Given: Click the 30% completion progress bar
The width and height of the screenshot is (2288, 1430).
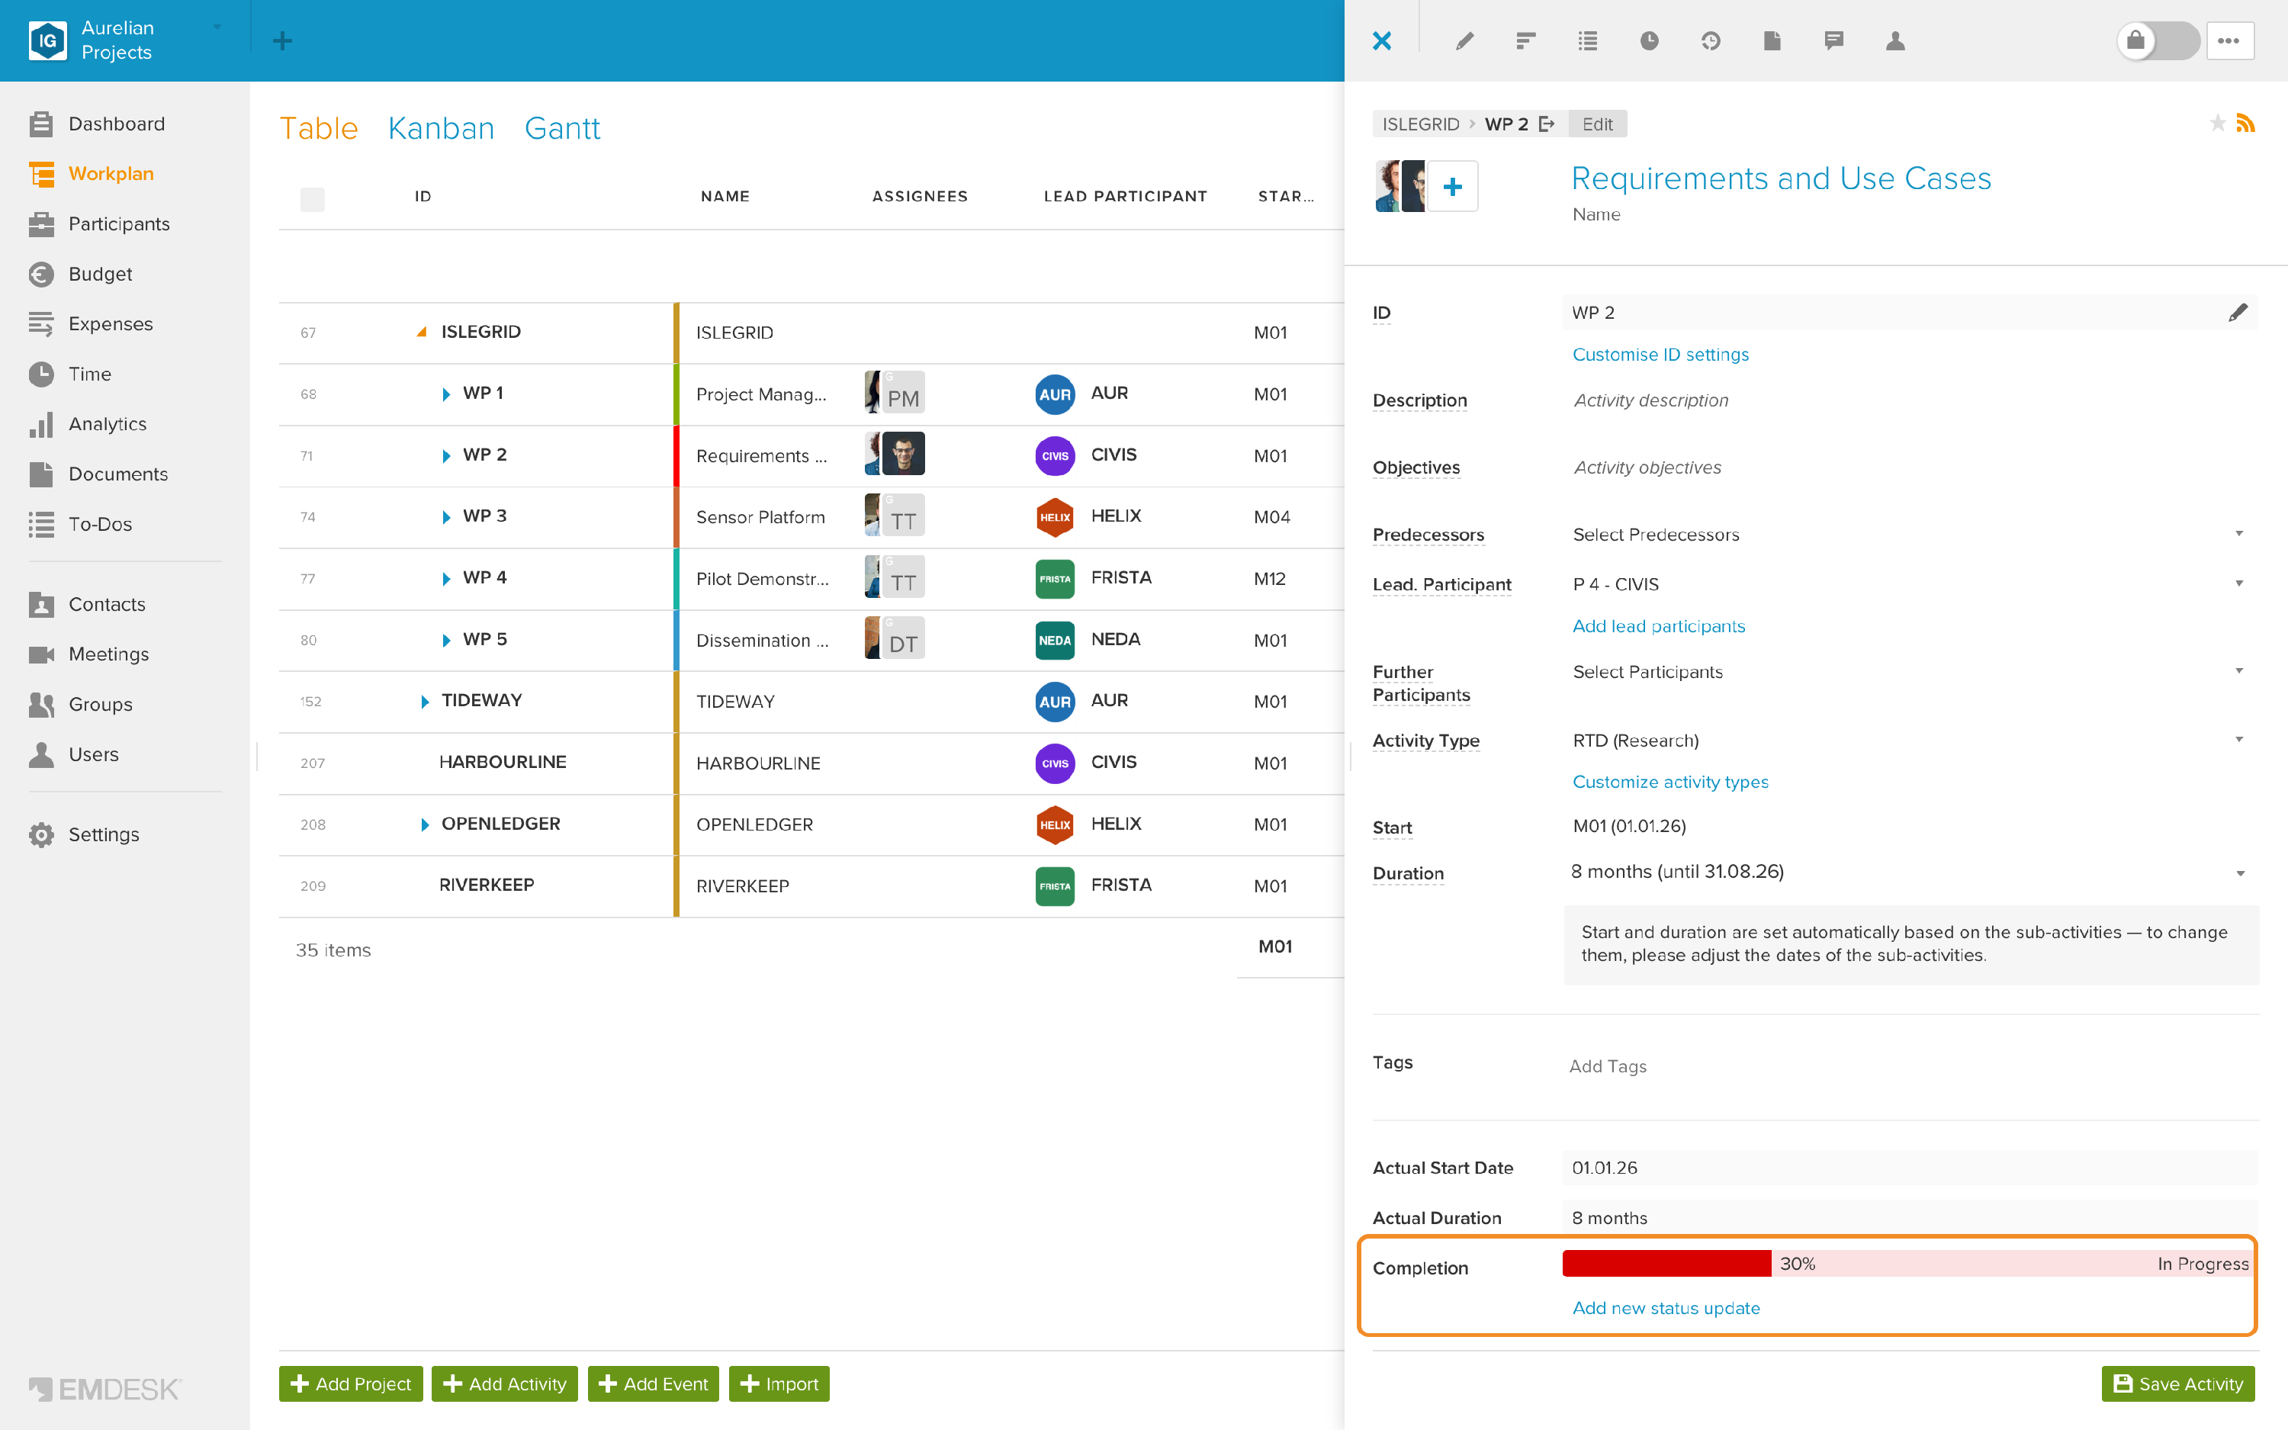Looking at the screenshot, I should click(1909, 1264).
